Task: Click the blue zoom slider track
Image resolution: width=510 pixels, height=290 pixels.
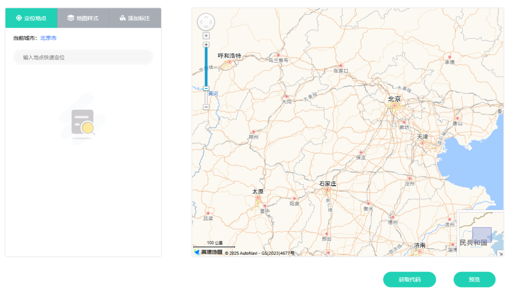Action: pos(206,67)
